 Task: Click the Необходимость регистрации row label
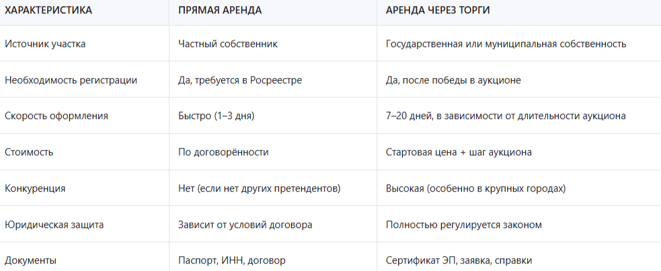[x=71, y=80]
